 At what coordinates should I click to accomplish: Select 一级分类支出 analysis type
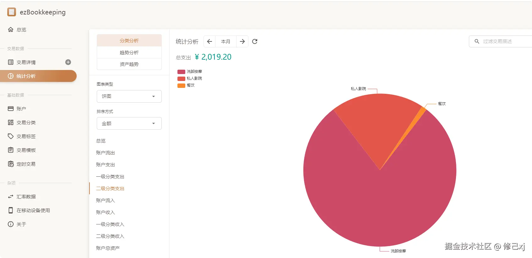(x=129, y=177)
